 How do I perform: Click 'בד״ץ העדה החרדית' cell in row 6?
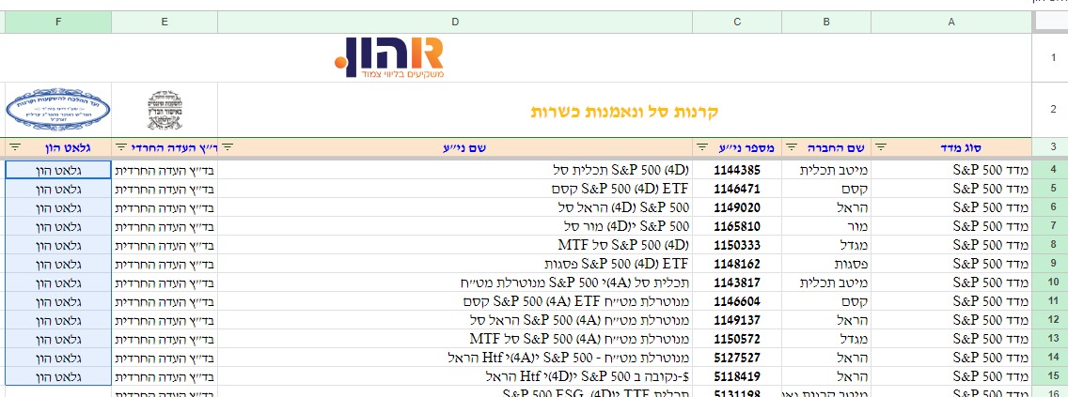pyautogui.click(x=165, y=207)
